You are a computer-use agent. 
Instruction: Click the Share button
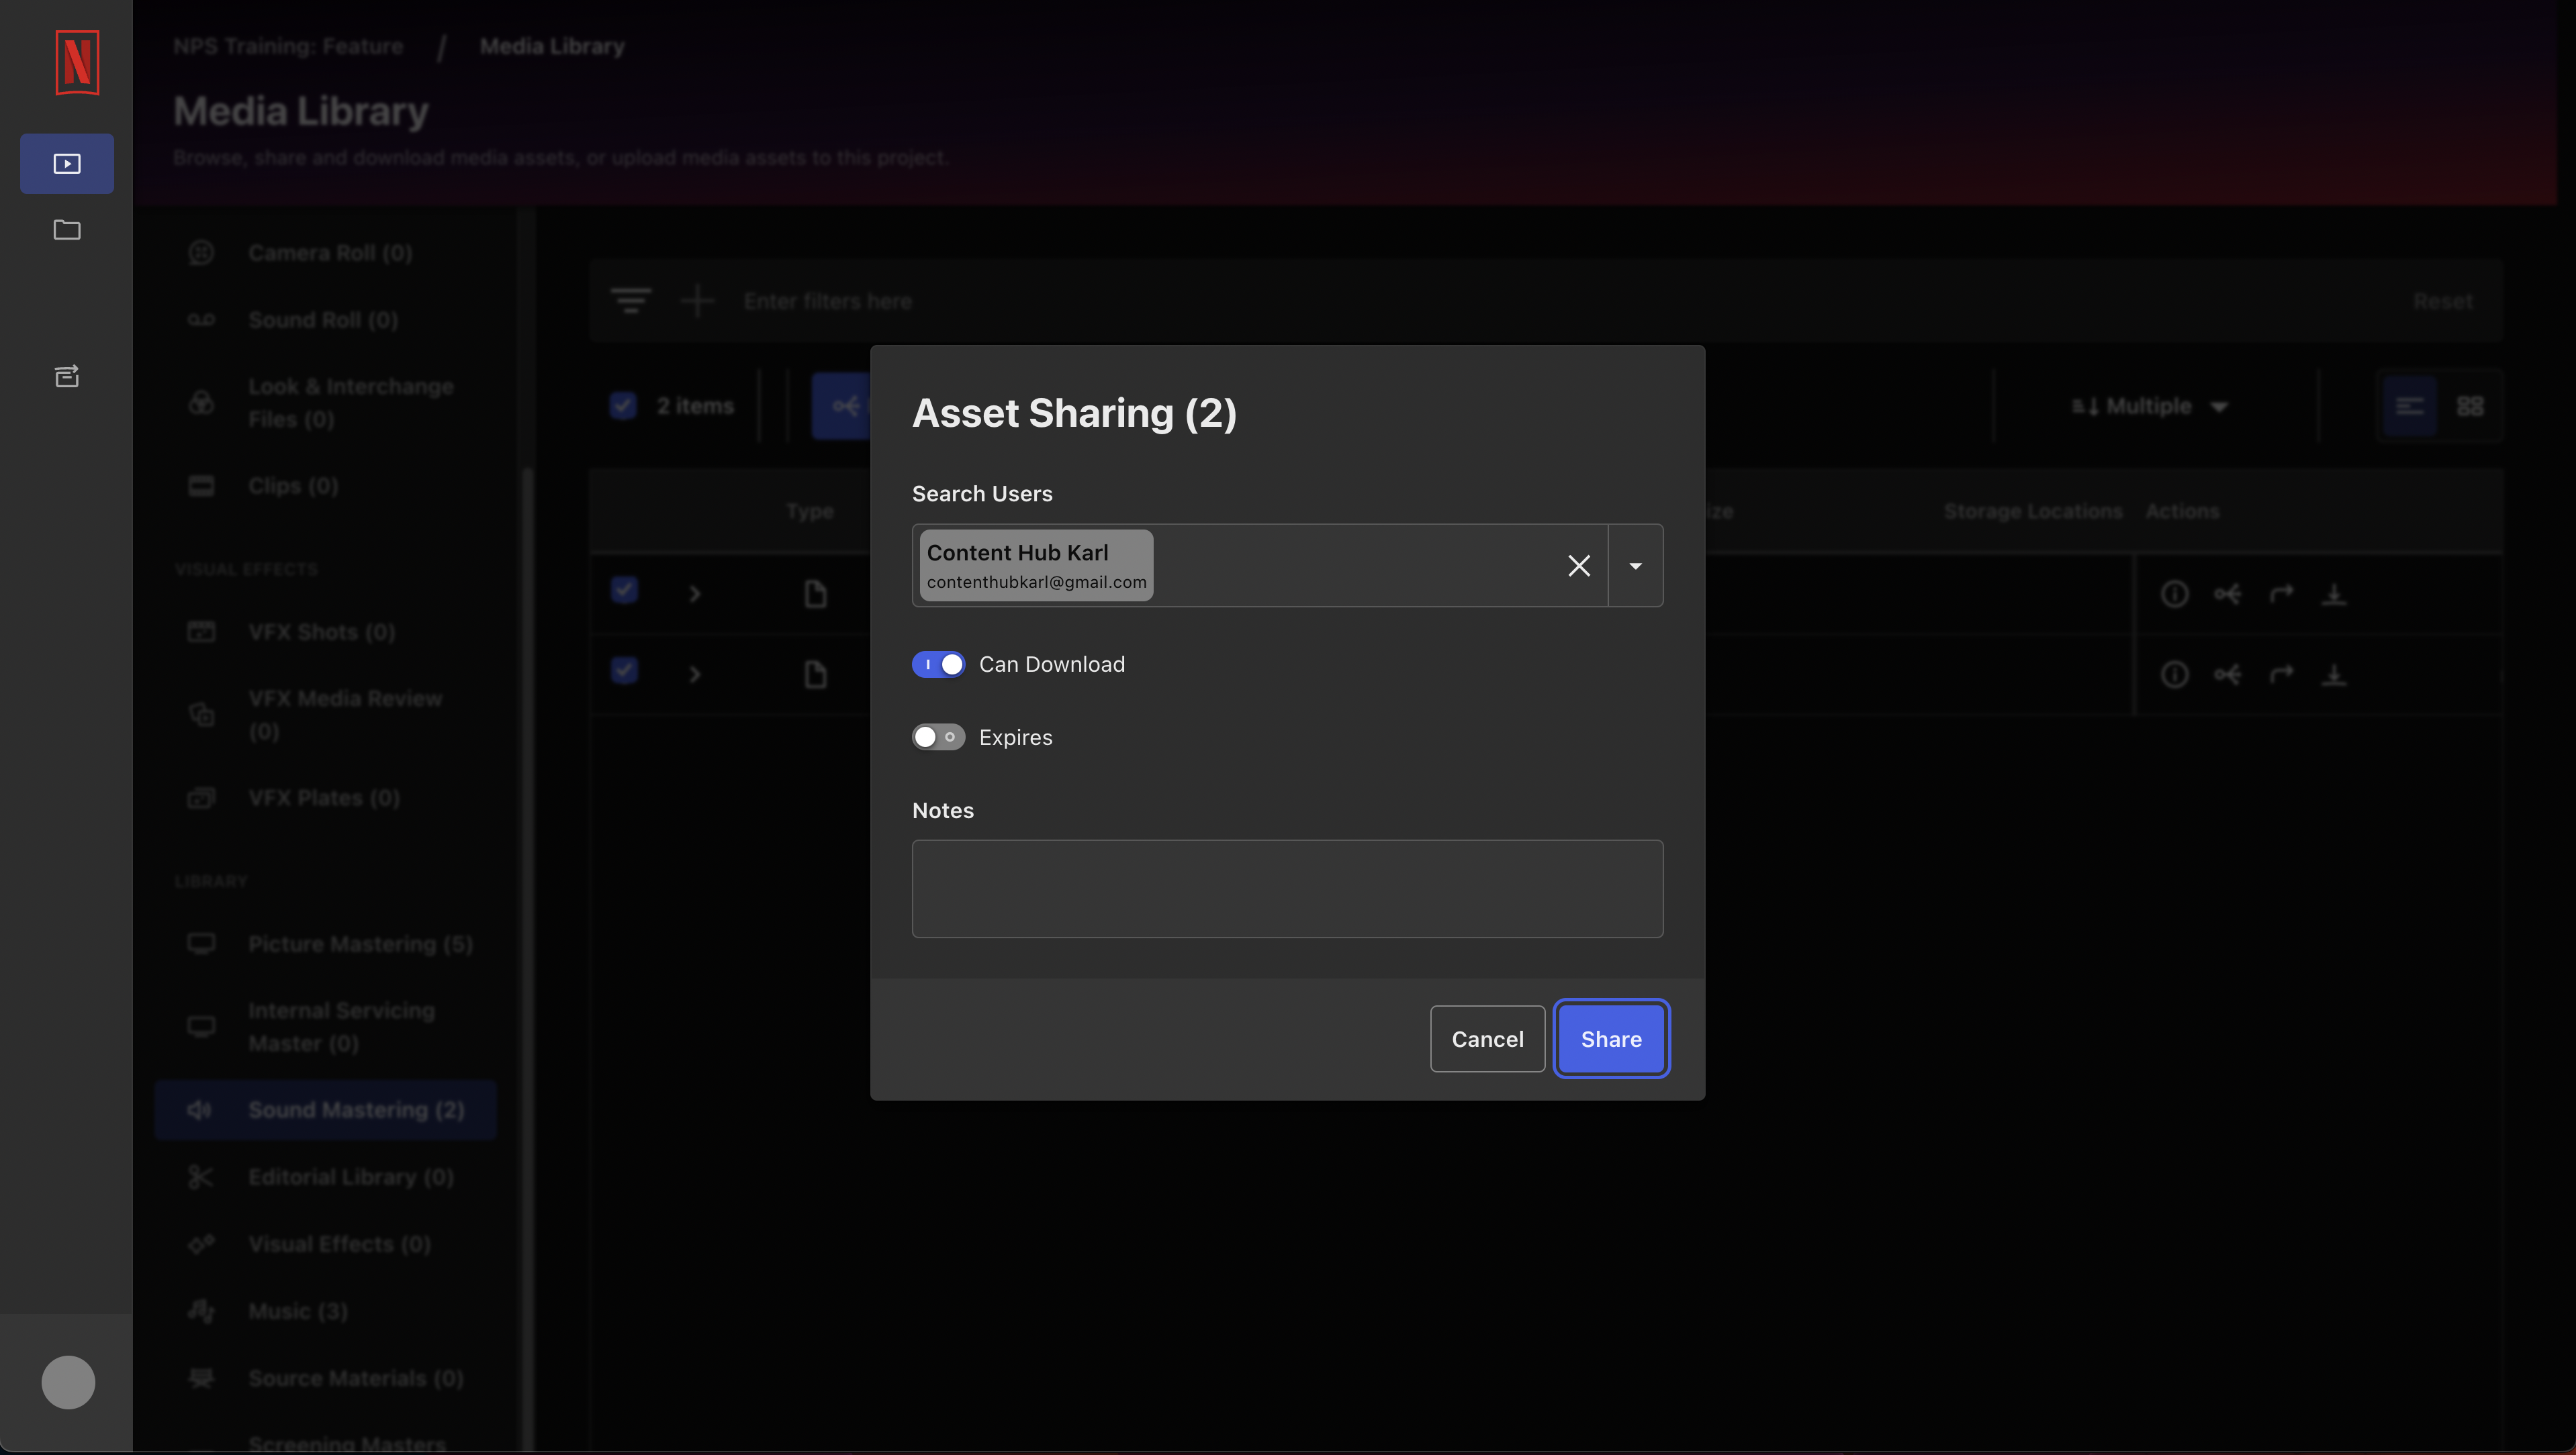click(x=1611, y=1040)
